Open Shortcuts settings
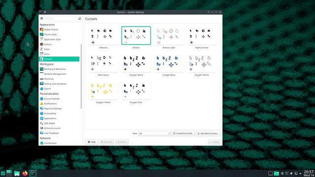The width and height of the screenshot is (315, 177). click(x=59, y=79)
